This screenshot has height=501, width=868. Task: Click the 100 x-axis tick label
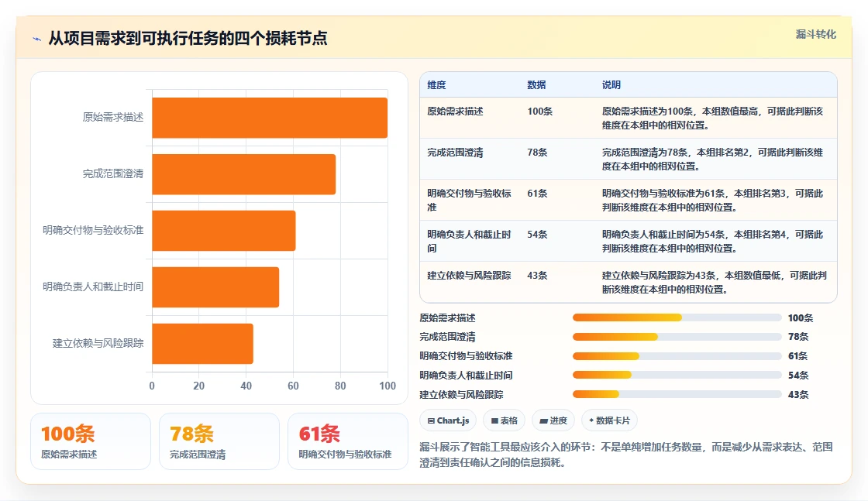(x=387, y=386)
